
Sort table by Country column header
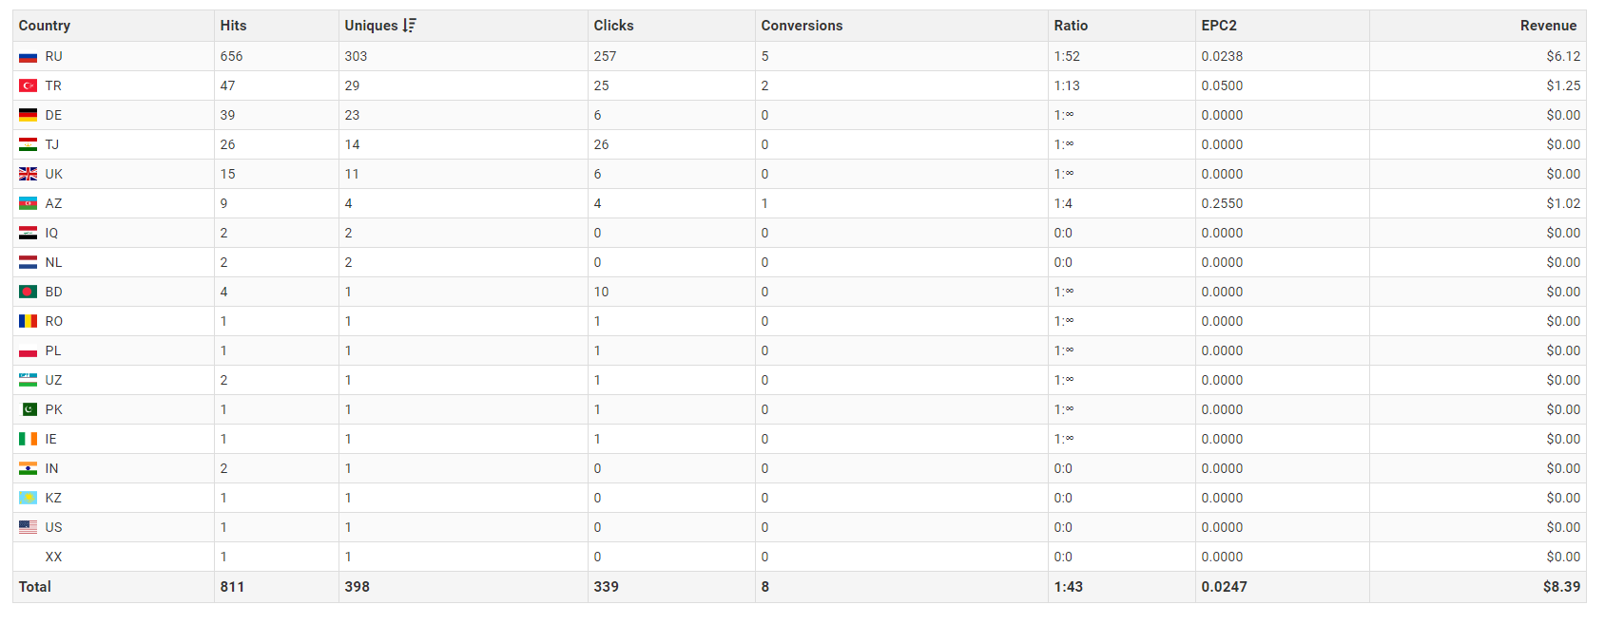45,26
